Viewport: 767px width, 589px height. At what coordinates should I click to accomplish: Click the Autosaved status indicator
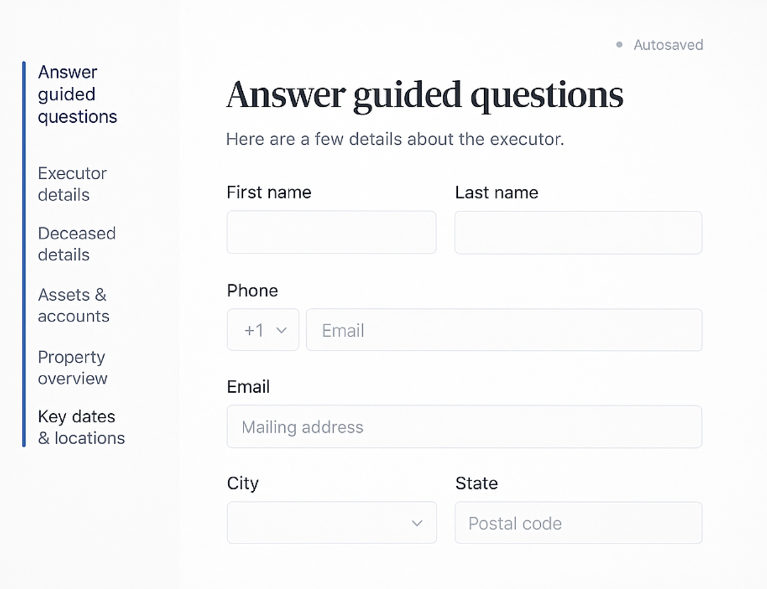tap(668, 45)
